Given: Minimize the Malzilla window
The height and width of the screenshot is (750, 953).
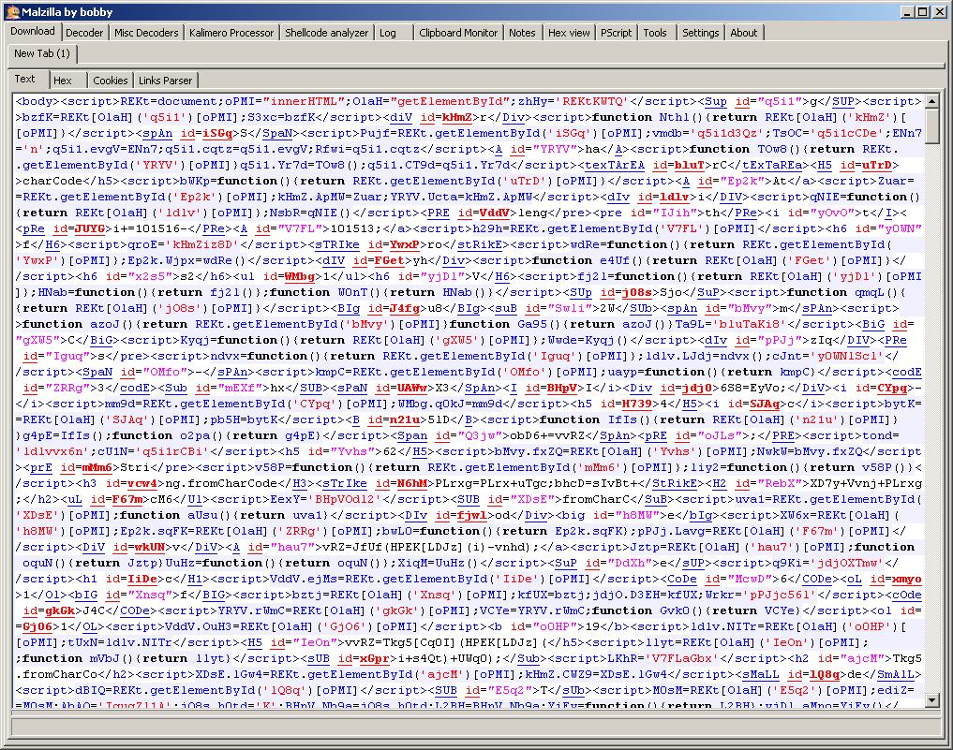Looking at the screenshot, I should pos(907,12).
